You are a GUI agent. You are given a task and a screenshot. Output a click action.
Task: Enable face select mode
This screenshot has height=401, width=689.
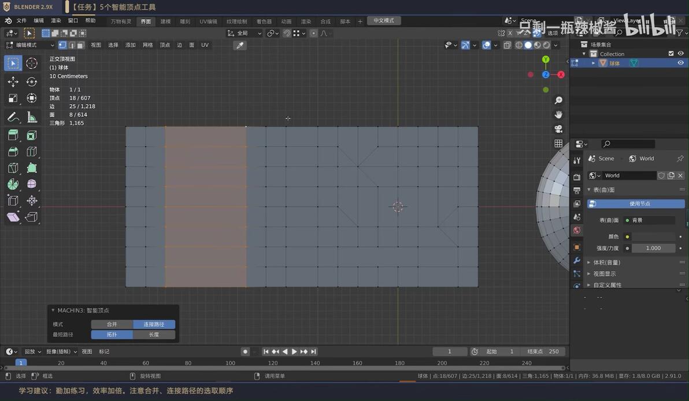tap(80, 45)
